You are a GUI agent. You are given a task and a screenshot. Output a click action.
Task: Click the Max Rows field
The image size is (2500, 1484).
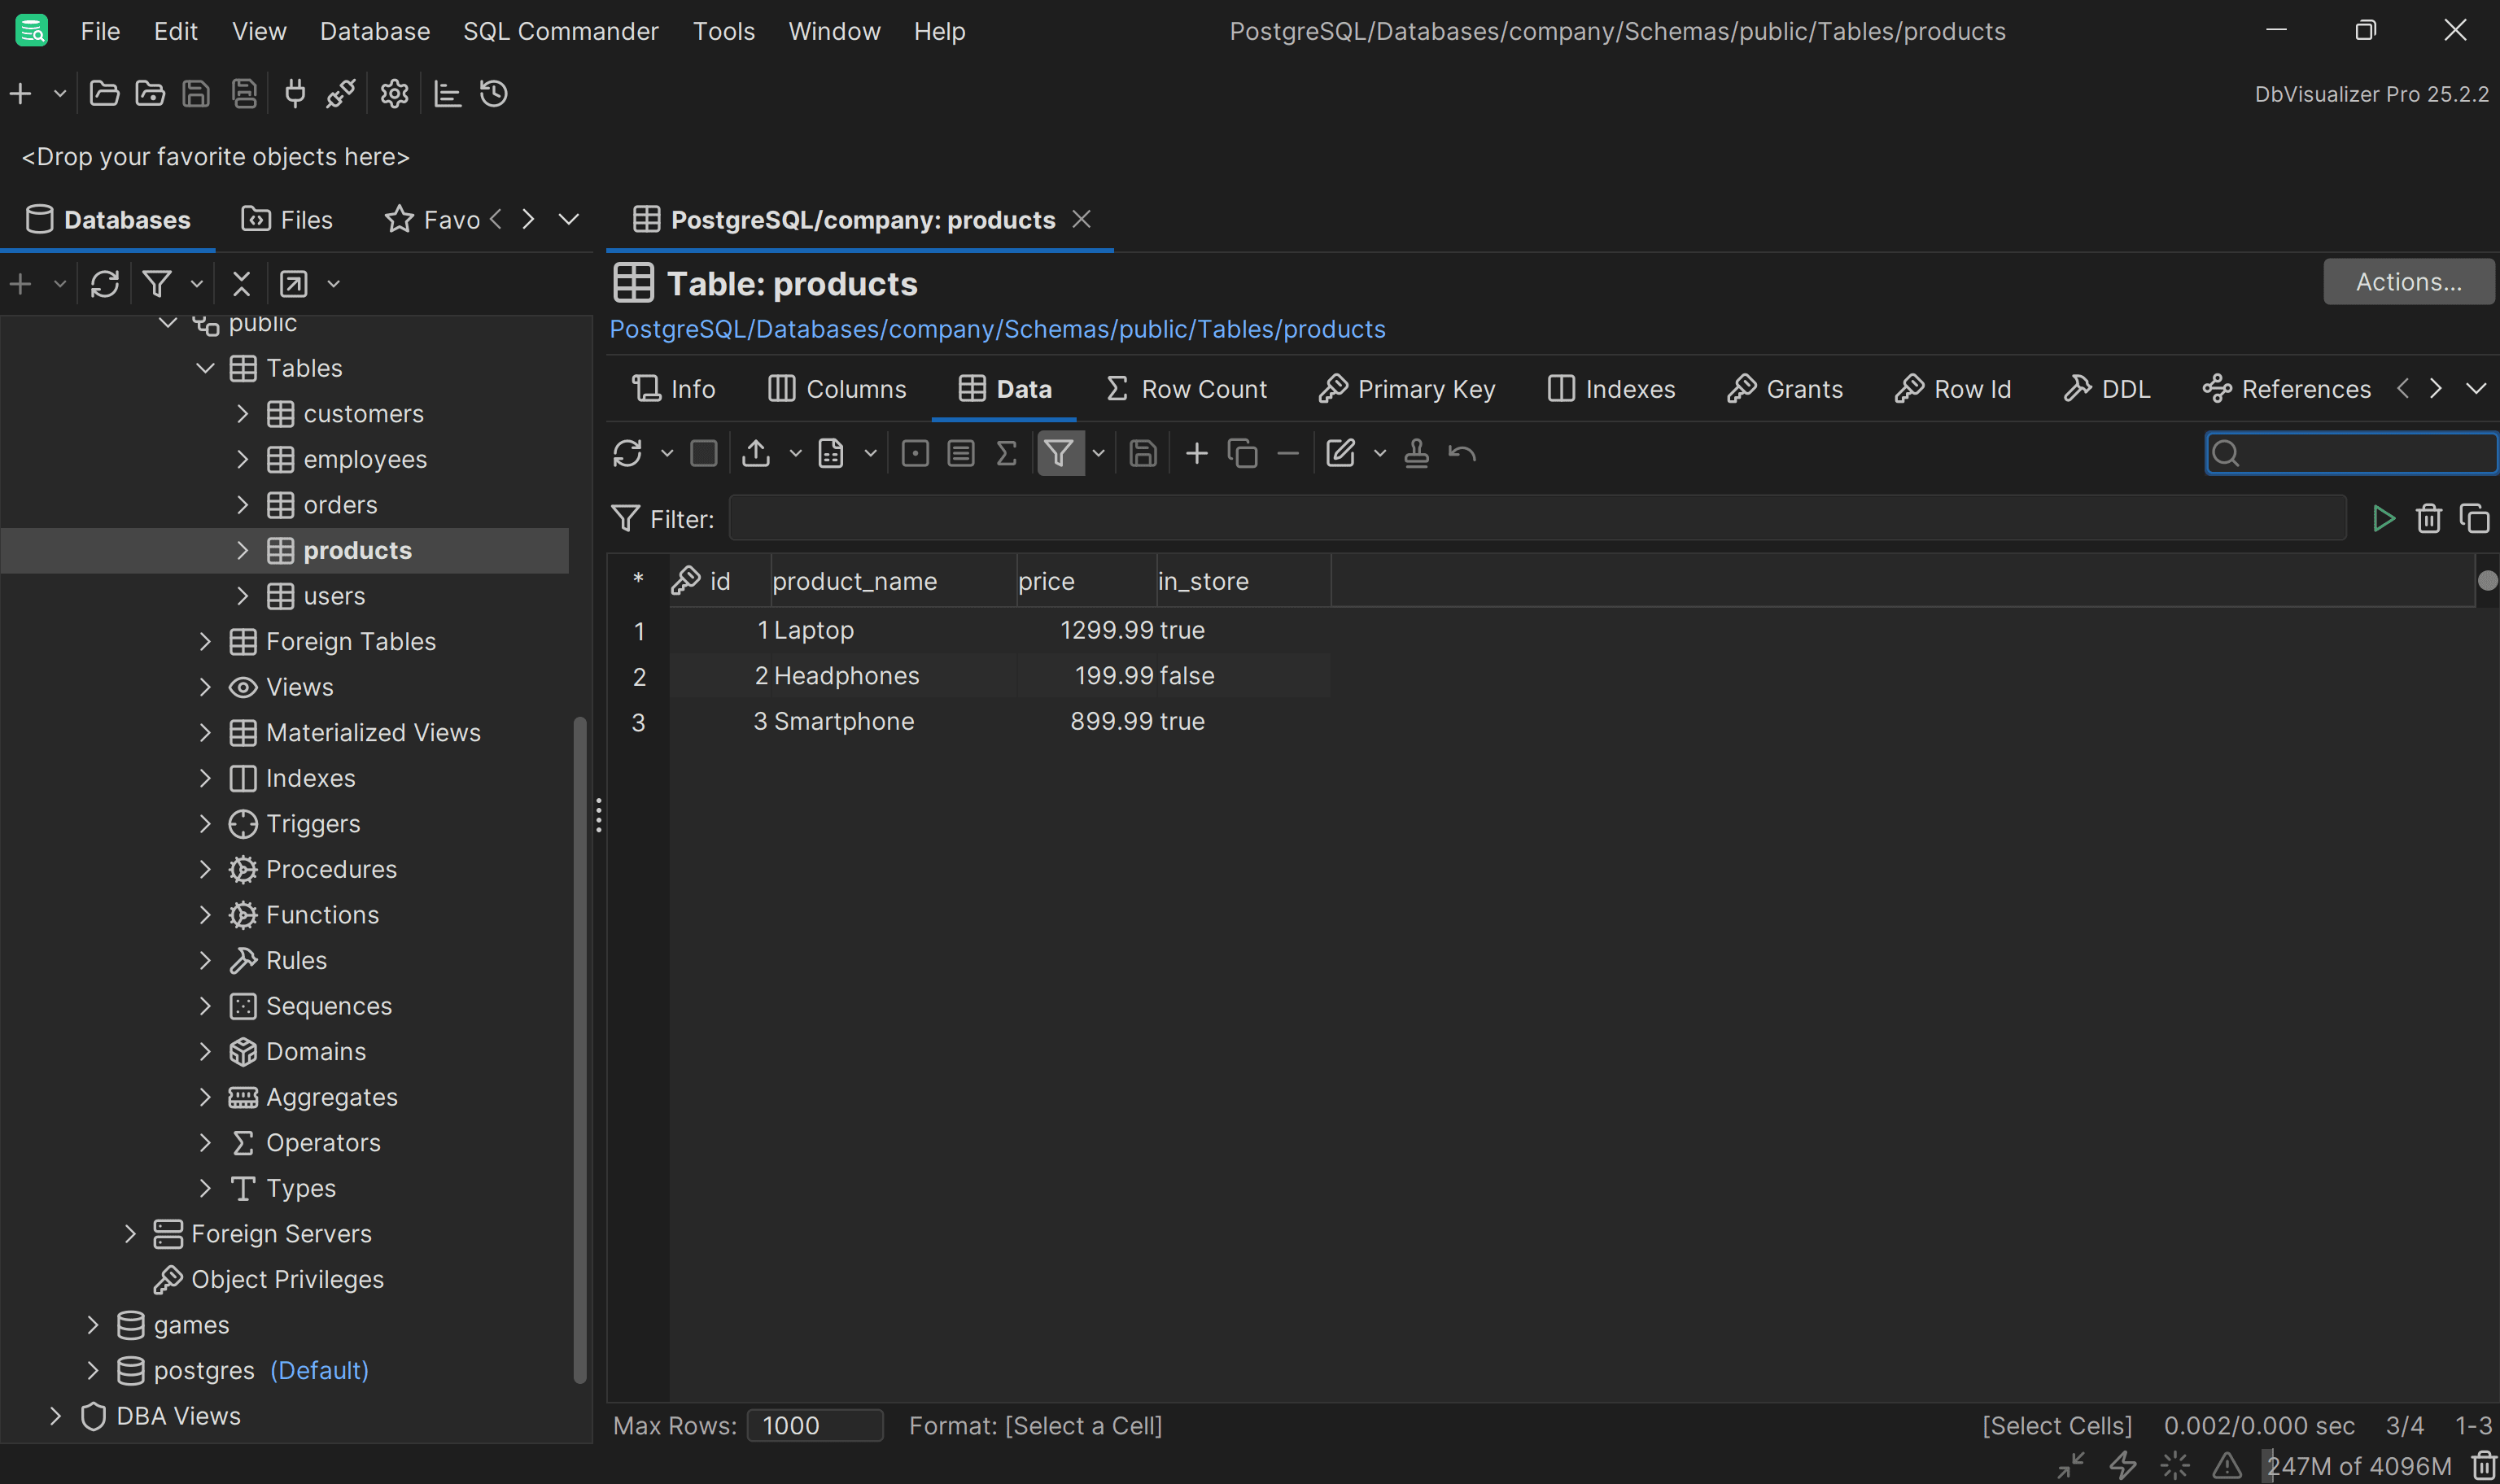click(815, 1425)
